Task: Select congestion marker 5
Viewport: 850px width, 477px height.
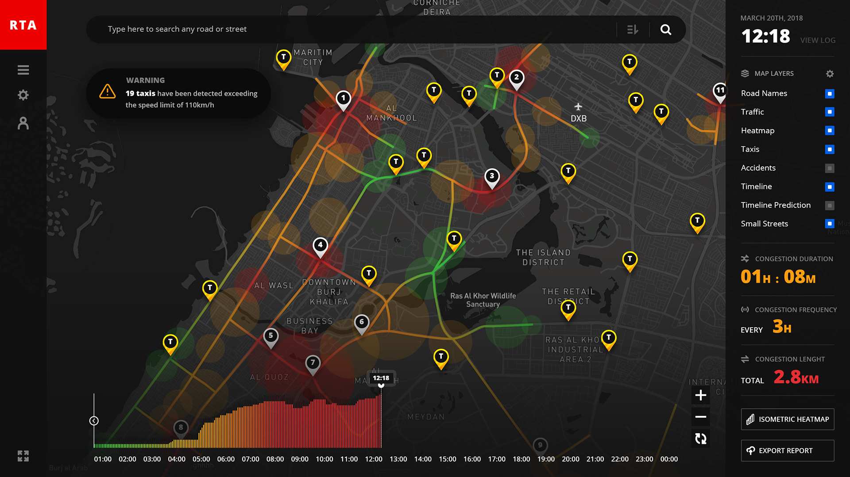Action: pyautogui.click(x=271, y=338)
